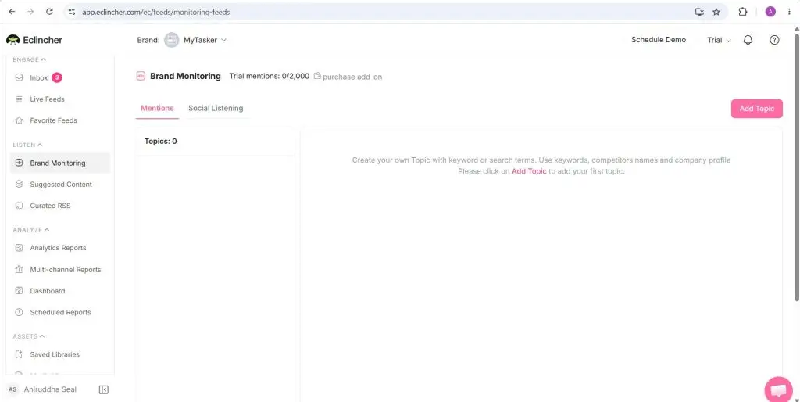Collapse the ANALYZE section
This screenshot has height=402, width=800.
[x=31, y=230]
